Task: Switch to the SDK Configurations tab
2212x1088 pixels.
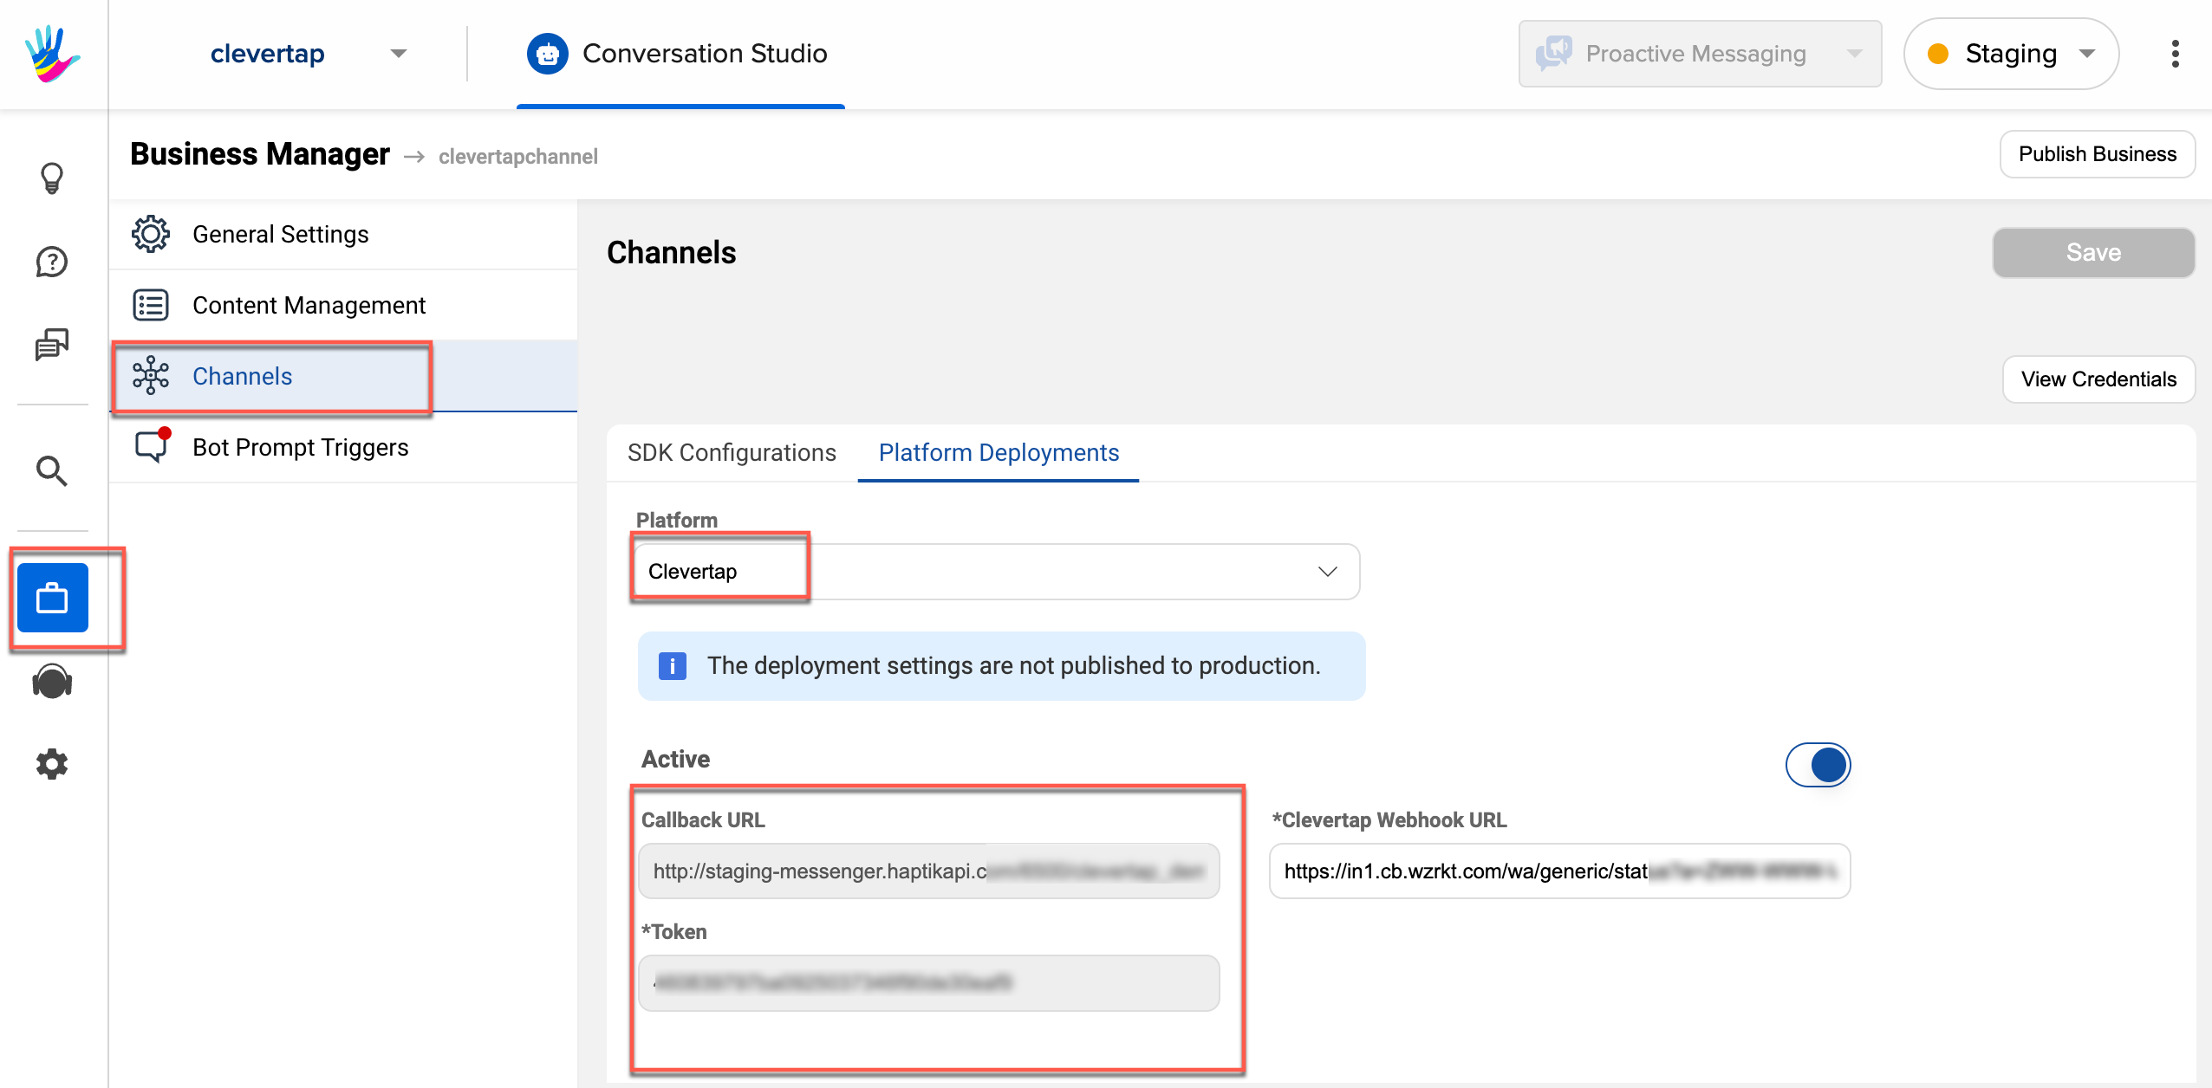Action: coord(732,453)
